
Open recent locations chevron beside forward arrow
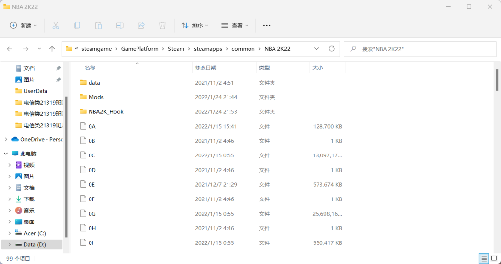(39, 49)
